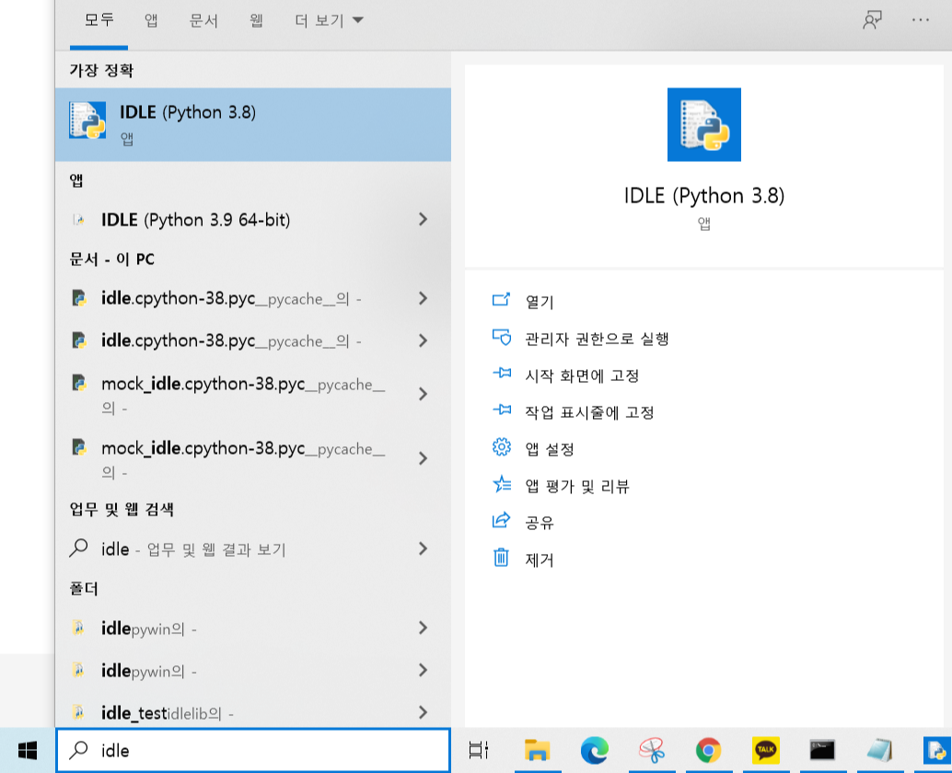Click the pin icon beside 작업 표시줄에 고정
Viewport: 952px width, 773px height.
(x=502, y=410)
